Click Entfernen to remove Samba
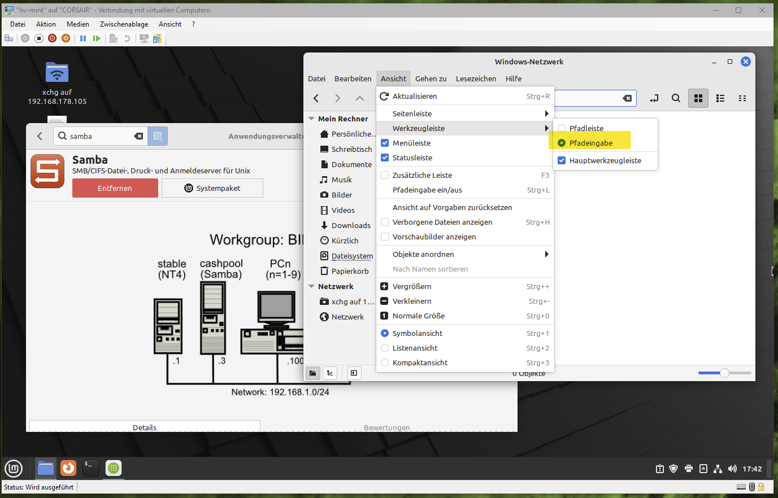Screen dimensions: 778x498 click(x=115, y=188)
